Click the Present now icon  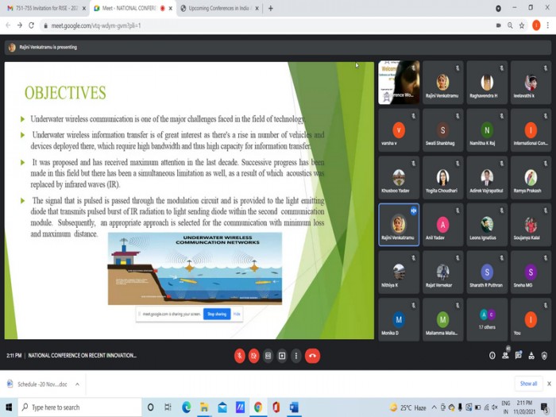(282, 356)
